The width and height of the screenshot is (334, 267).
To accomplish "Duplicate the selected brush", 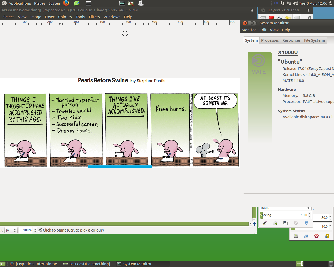I will point(285,223).
